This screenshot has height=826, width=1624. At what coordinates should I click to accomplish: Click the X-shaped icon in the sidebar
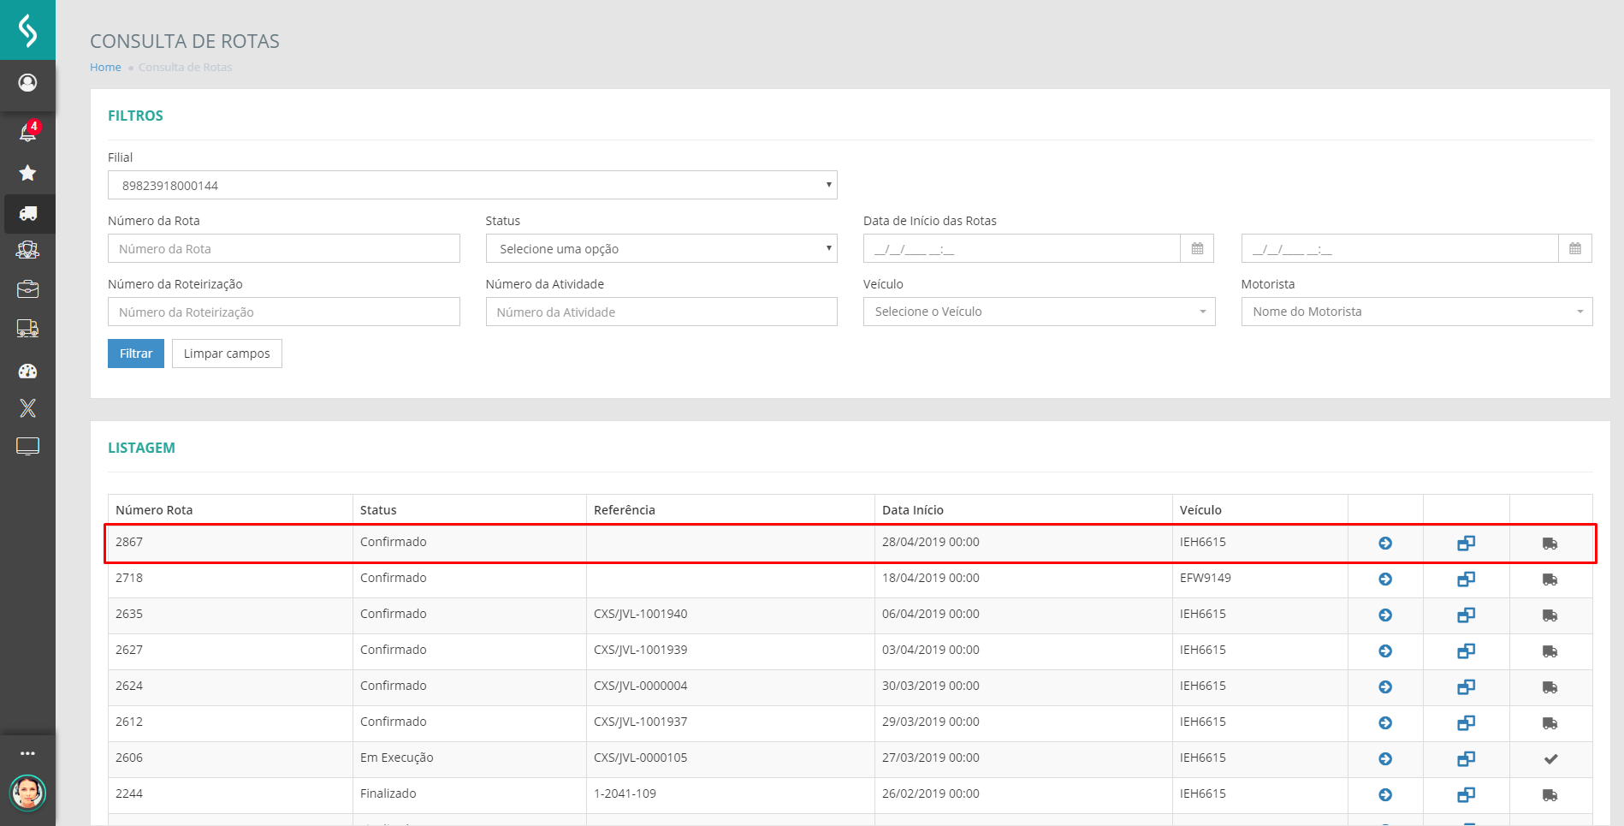point(27,408)
